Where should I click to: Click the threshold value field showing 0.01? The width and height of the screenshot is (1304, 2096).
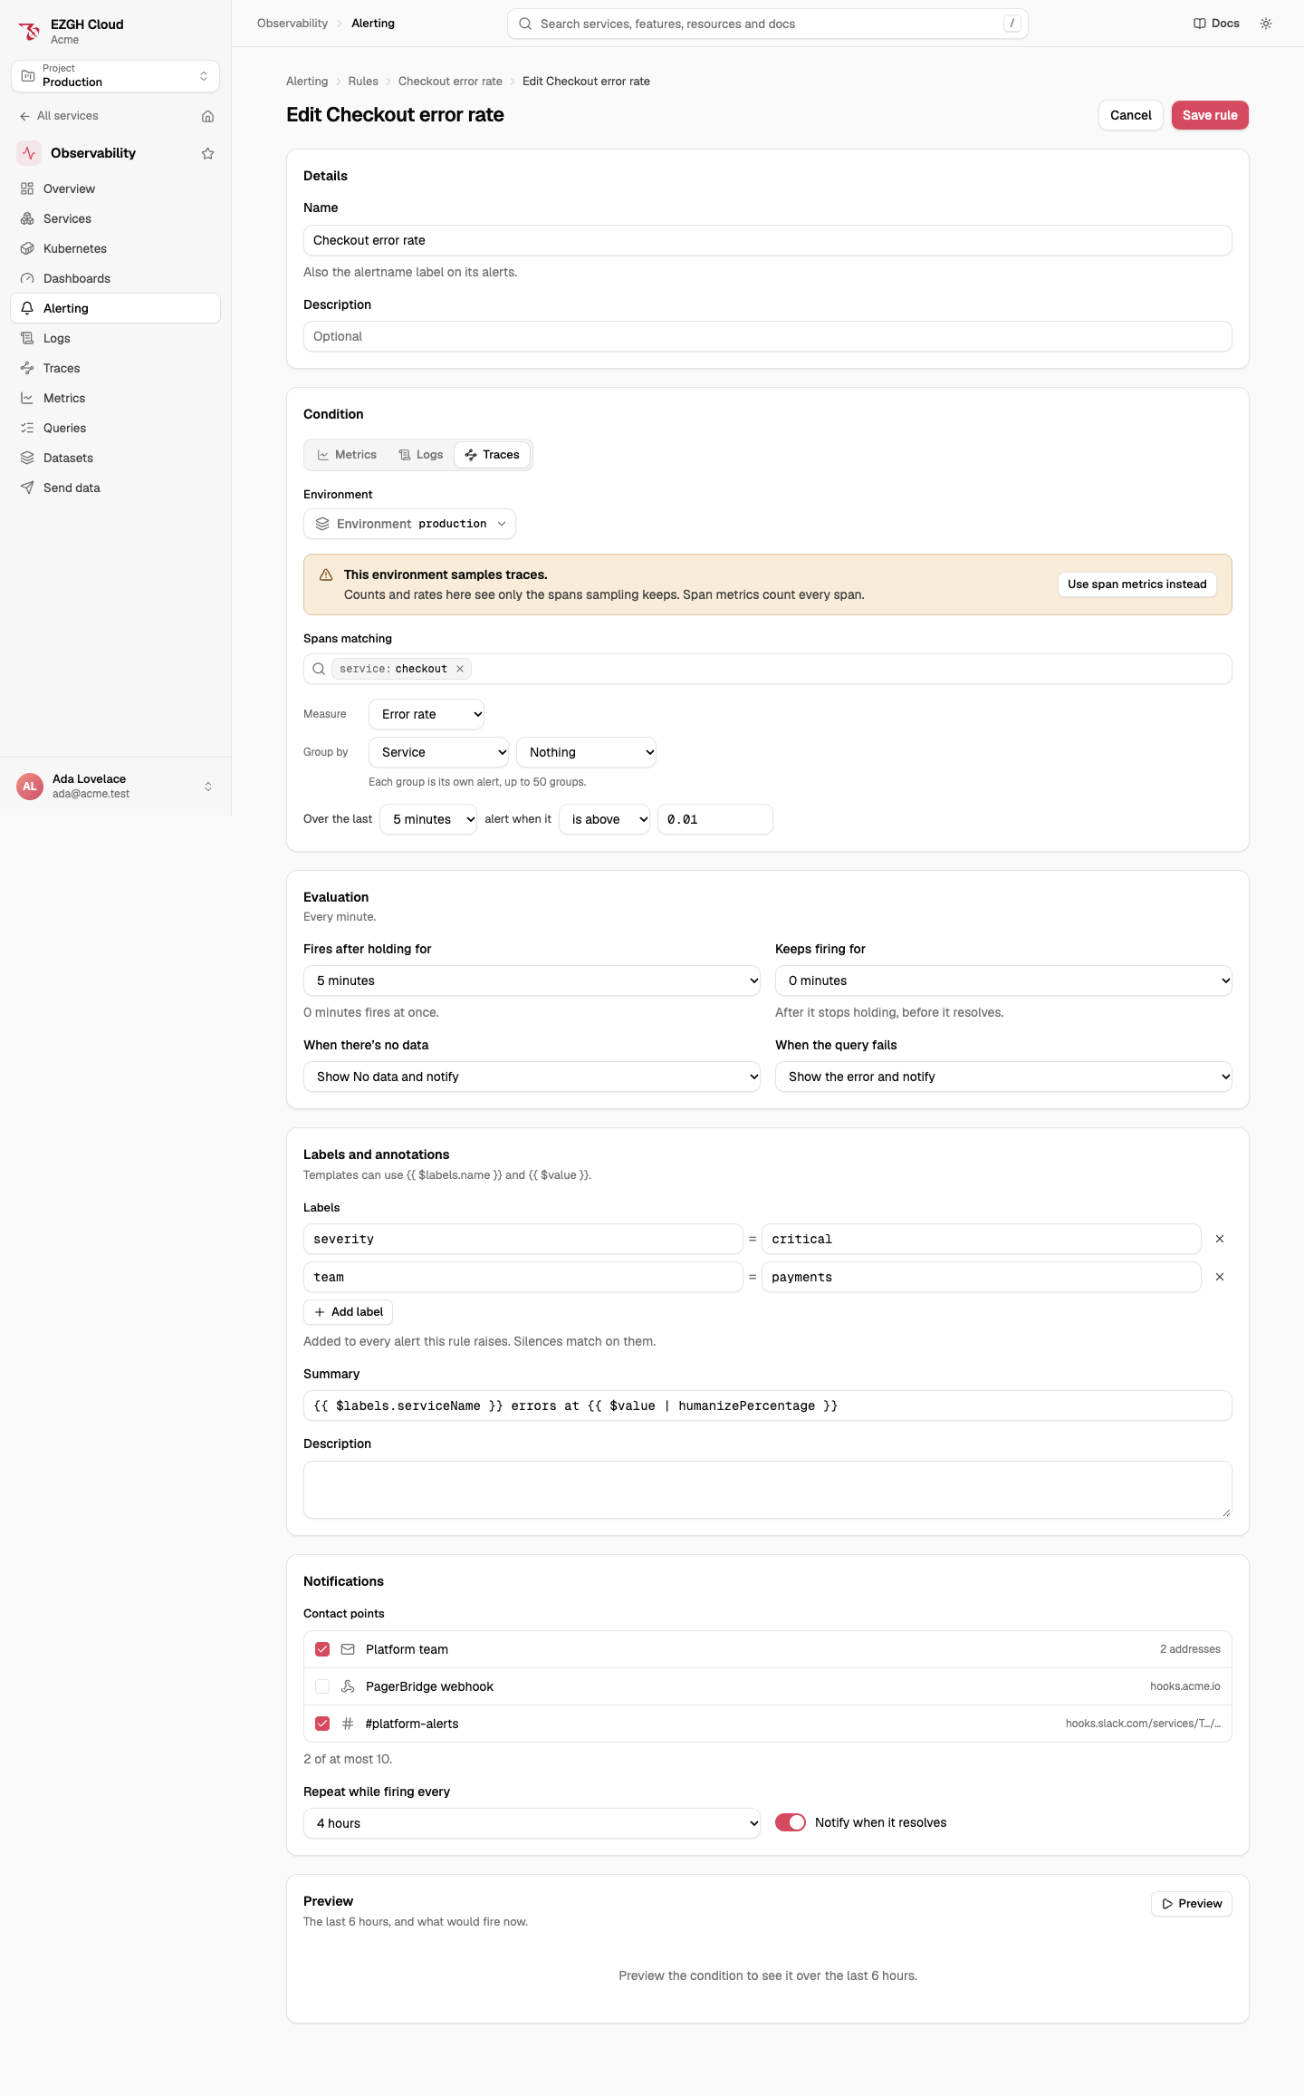coord(715,819)
